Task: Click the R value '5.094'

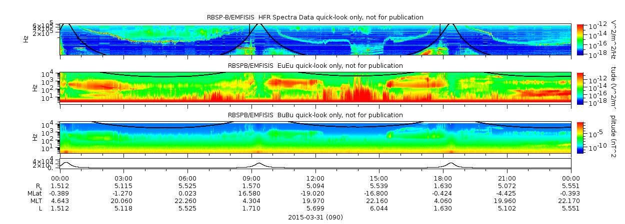Action: (x=315, y=186)
